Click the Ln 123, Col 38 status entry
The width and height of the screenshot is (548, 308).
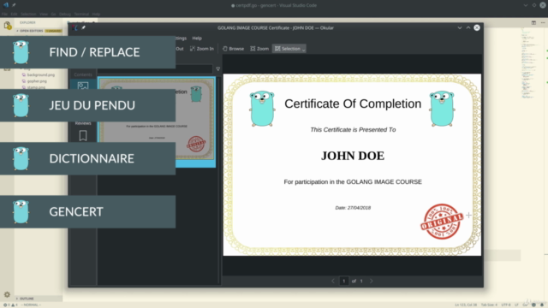point(466,305)
